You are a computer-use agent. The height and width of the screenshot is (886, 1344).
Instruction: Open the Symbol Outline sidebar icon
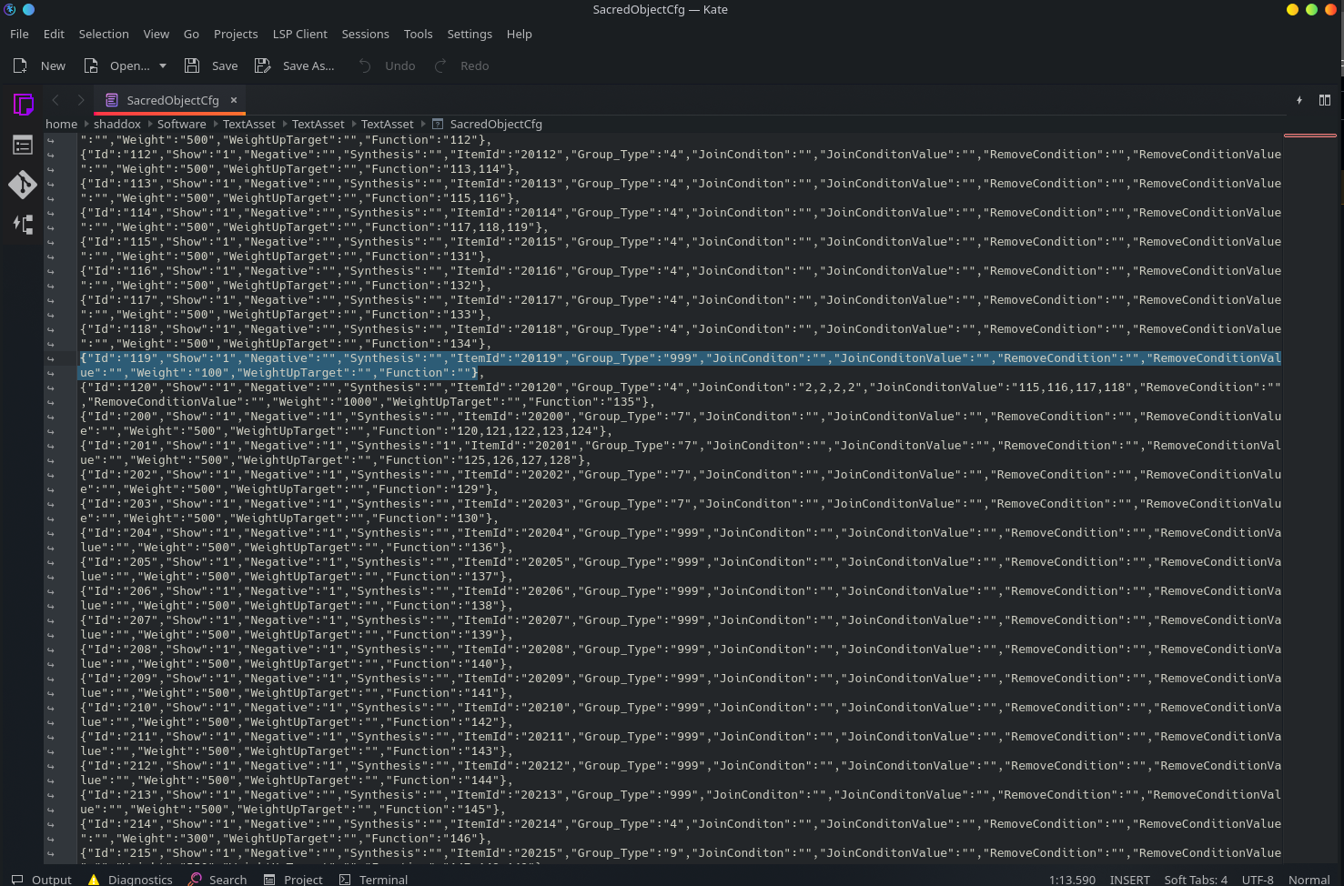click(x=23, y=224)
